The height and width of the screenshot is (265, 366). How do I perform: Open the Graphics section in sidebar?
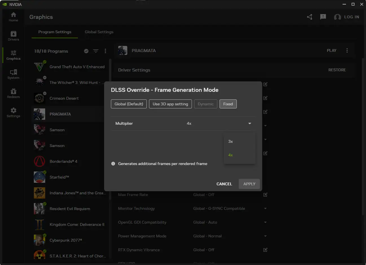[13, 55]
